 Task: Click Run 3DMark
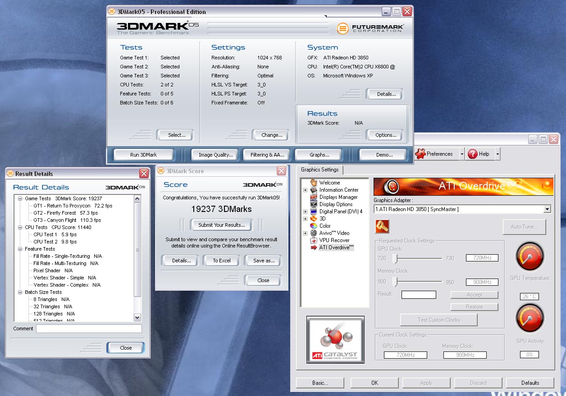[143, 155]
